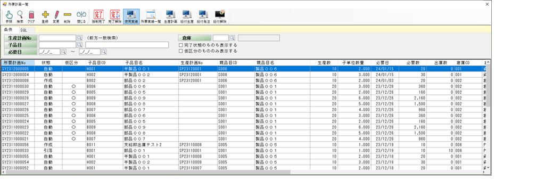Switch to the SQL tab
Screen dimensions: 537x196
pos(23,30)
